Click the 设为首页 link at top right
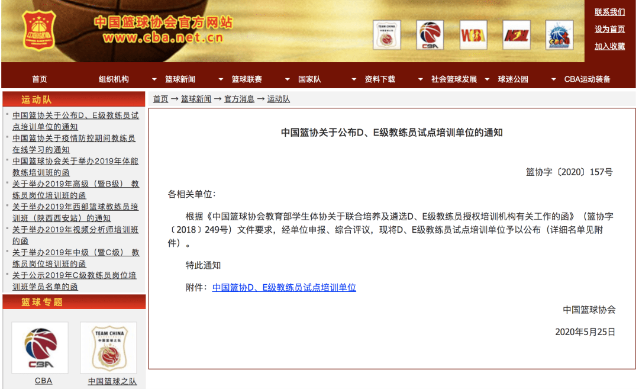The width and height of the screenshot is (639, 389). 609,29
